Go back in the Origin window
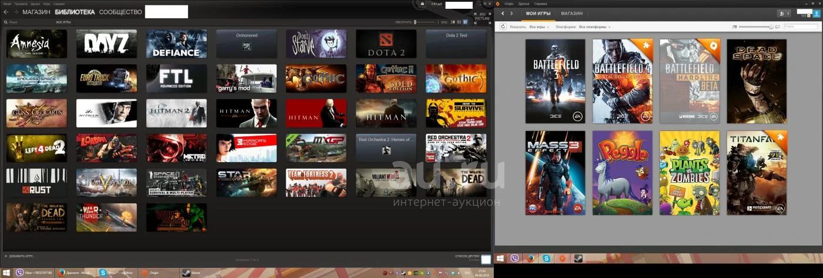 point(503,14)
